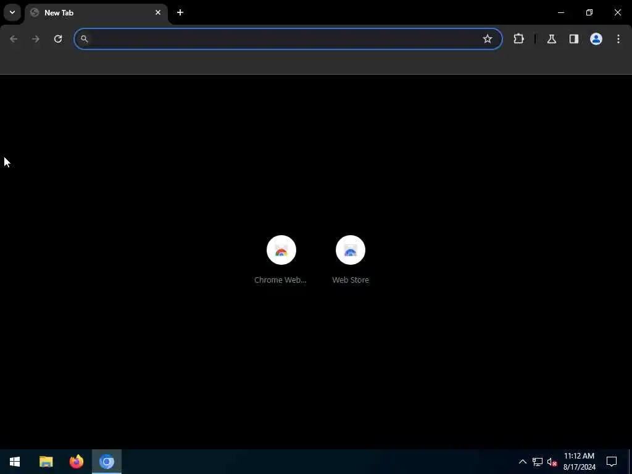The height and width of the screenshot is (474, 632).
Task: Bookmark this tab with star icon
Action: (x=488, y=39)
